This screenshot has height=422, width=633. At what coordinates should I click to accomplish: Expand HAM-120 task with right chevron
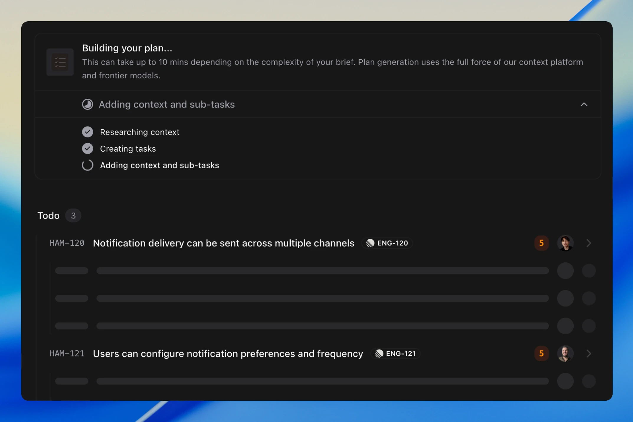[x=588, y=243]
